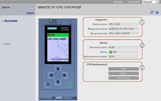Screen dimensions: 161x101
Task: Click the Betriebszustand RUN value
Action: point(124,47)
